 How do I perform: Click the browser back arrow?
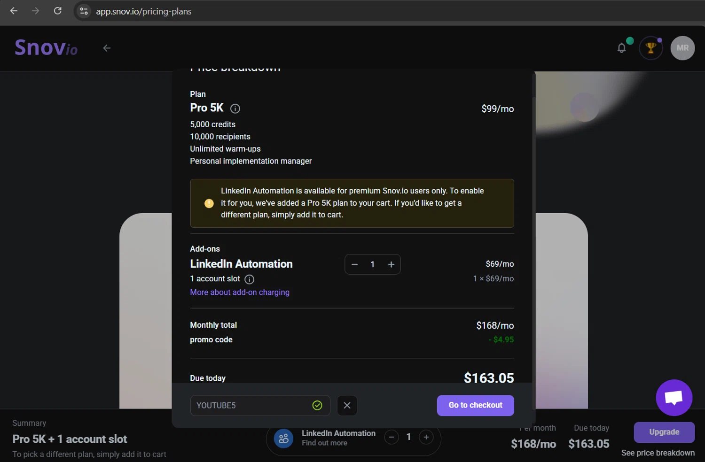point(14,11)
